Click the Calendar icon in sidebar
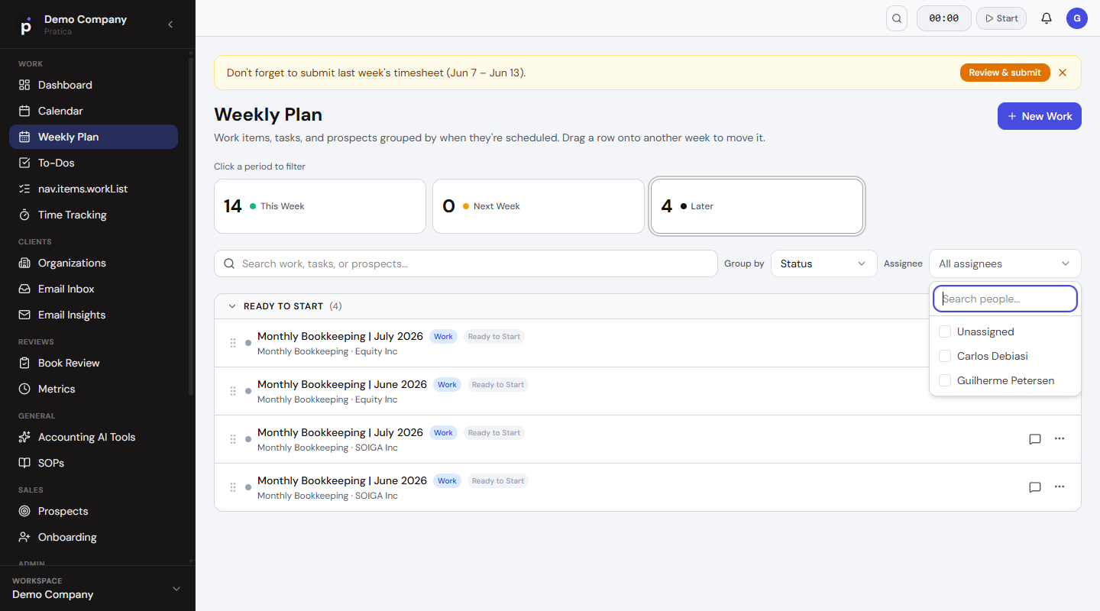This screenshot has width=1100, height=611. pyautogui.click(x=24, y=111)
